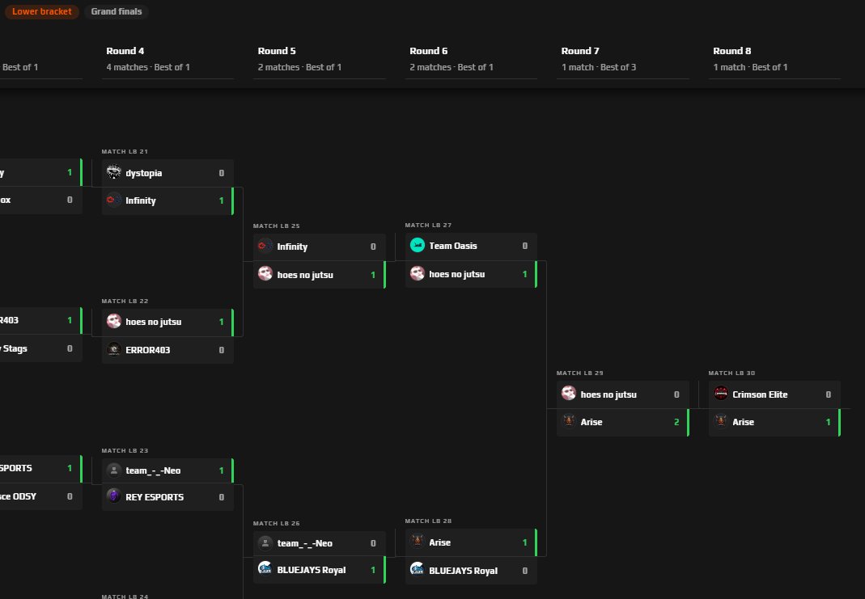Click hoes no jutsu logo in Match LB 25
865x599 pixels.
tap(265, 274)
